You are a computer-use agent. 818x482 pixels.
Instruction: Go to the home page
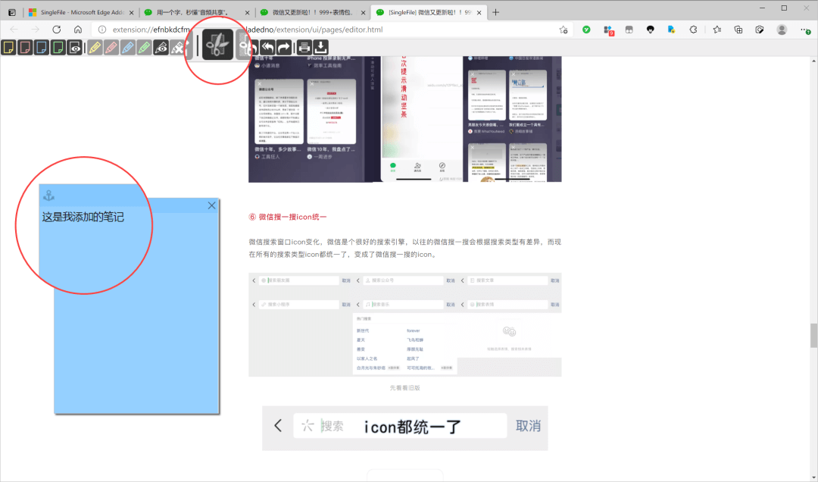[x=78, y=30]
